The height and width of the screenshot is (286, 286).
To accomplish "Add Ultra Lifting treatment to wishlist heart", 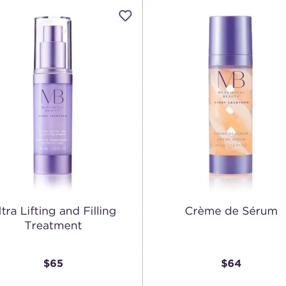I will coord(125,15).
